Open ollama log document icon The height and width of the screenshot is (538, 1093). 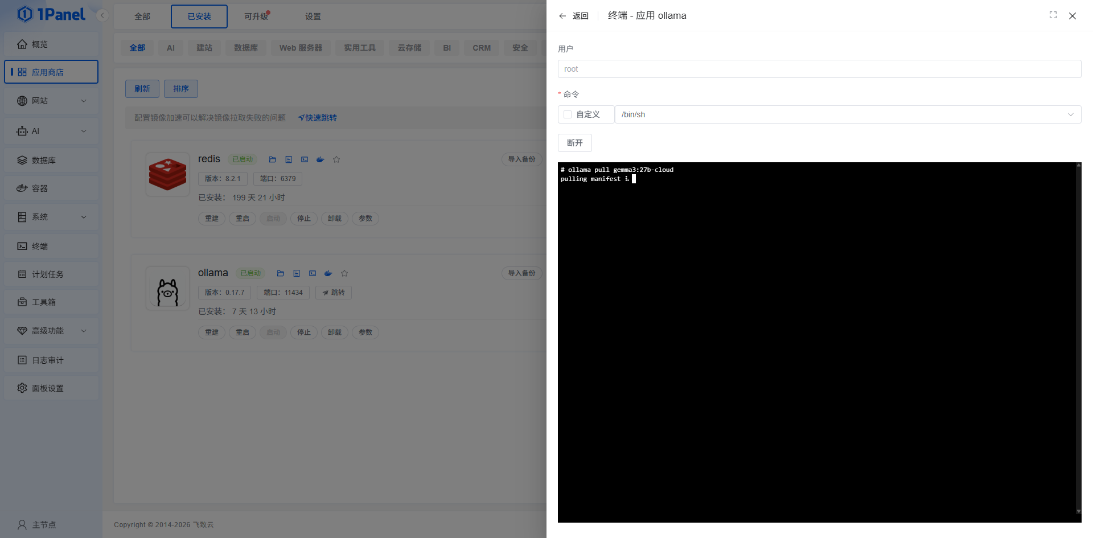[x=297, y=273]
